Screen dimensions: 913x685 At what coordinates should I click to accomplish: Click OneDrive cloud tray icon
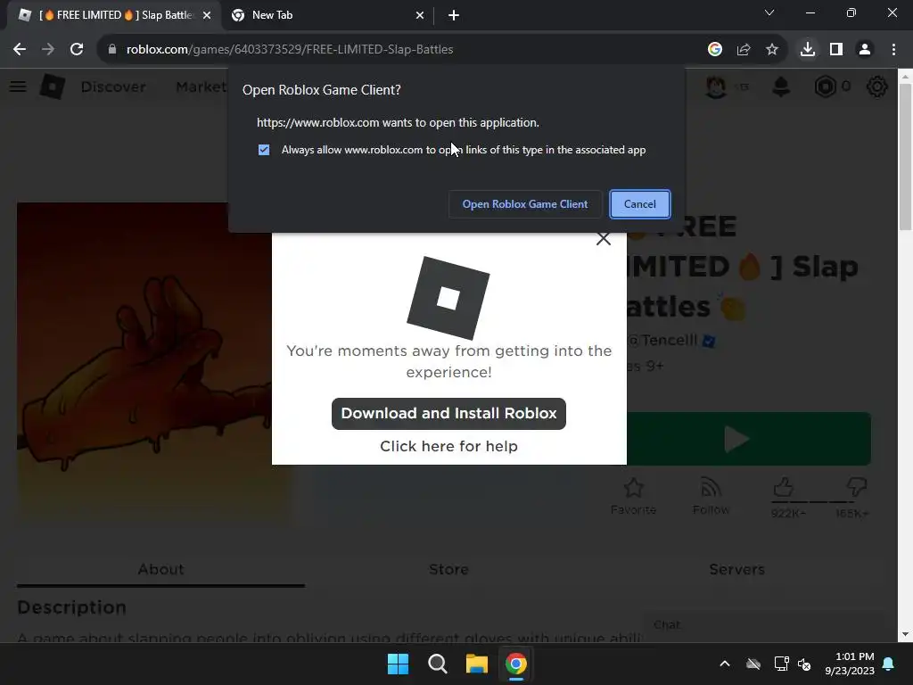click(x=753, y=664)
